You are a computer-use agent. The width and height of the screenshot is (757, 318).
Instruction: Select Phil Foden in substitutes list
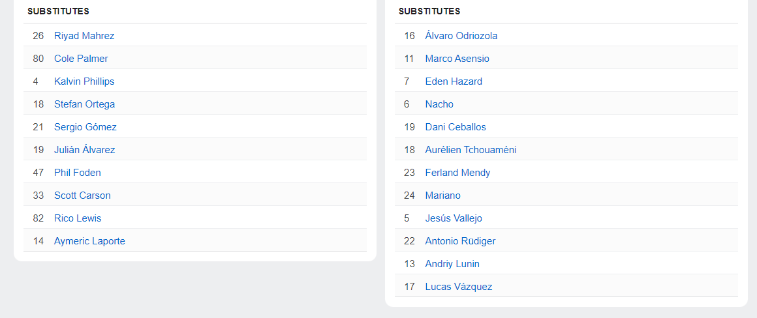coord(78,173)
